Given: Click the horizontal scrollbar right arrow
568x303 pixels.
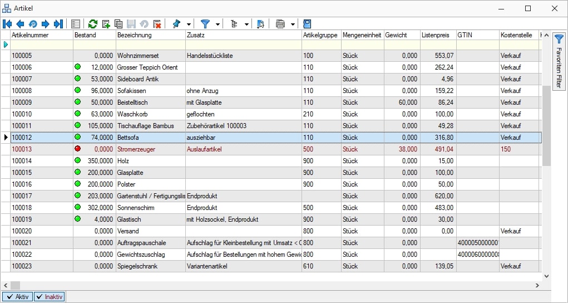Looking at the screenshot, I should click(x=537, y=285).
